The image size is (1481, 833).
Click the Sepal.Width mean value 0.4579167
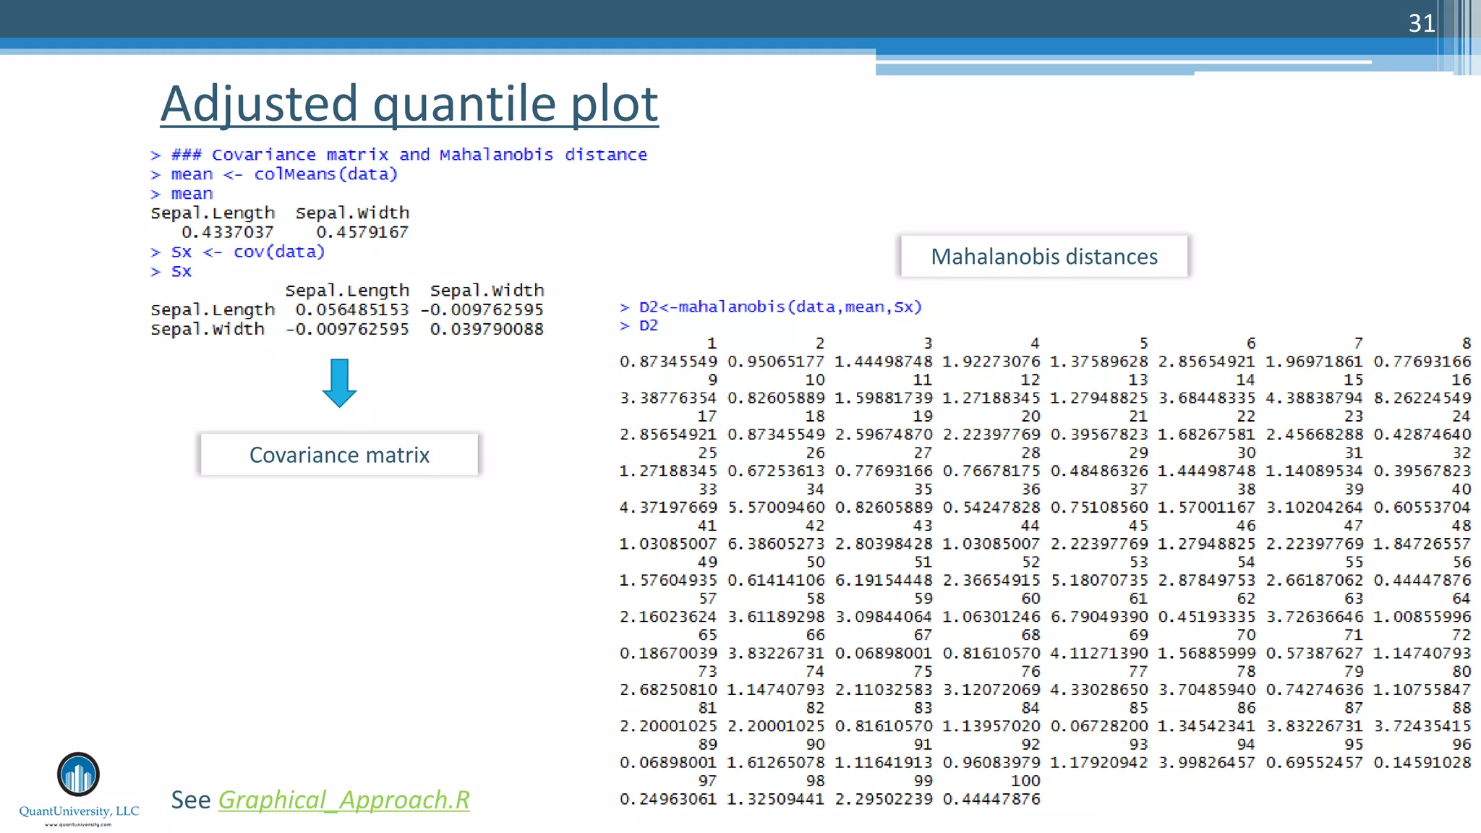click(362, 232)
